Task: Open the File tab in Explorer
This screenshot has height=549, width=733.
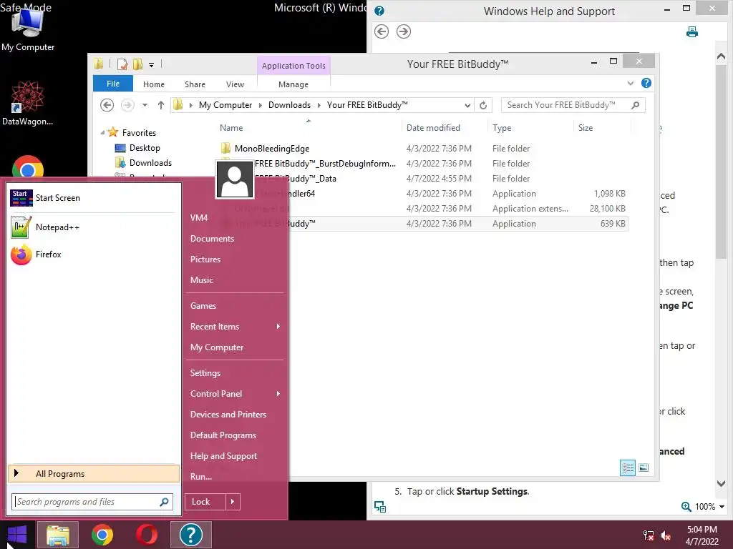Action: click(x=113, y=84)
